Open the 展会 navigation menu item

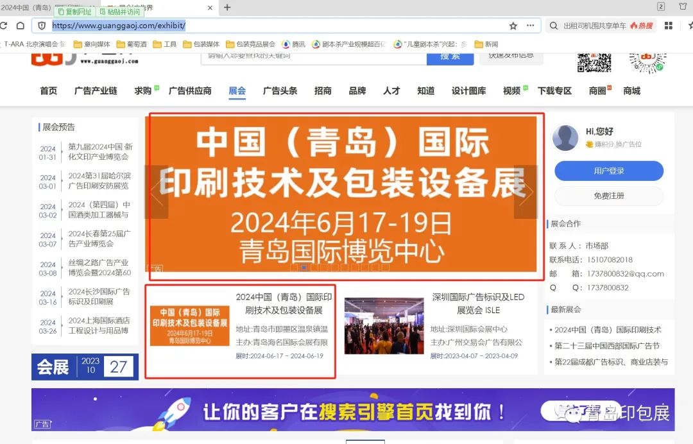pos(237,91)
